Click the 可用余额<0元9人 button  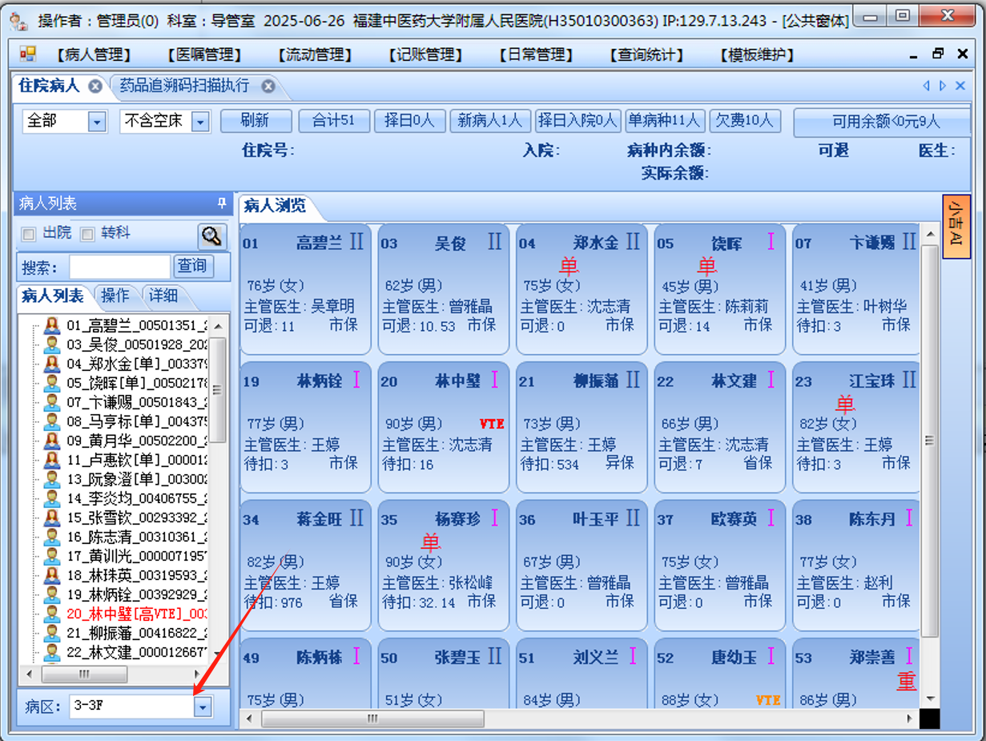coord(882,123)
